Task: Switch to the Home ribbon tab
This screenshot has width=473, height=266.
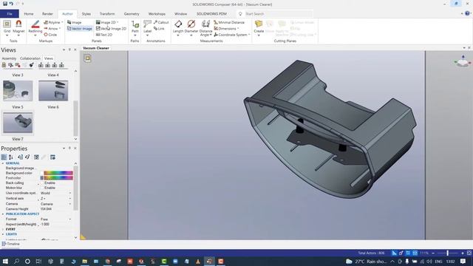Action: click(29, 13)
